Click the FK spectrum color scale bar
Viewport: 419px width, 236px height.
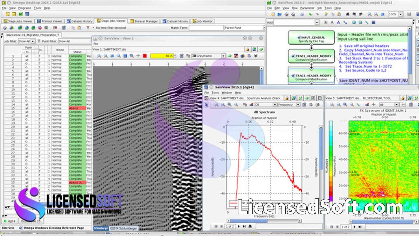tap(331, 161)
